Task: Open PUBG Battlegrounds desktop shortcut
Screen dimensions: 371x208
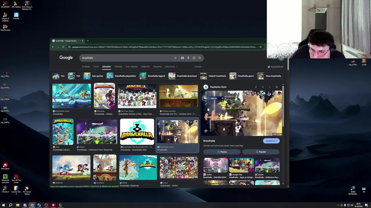Action: point(353,191)
